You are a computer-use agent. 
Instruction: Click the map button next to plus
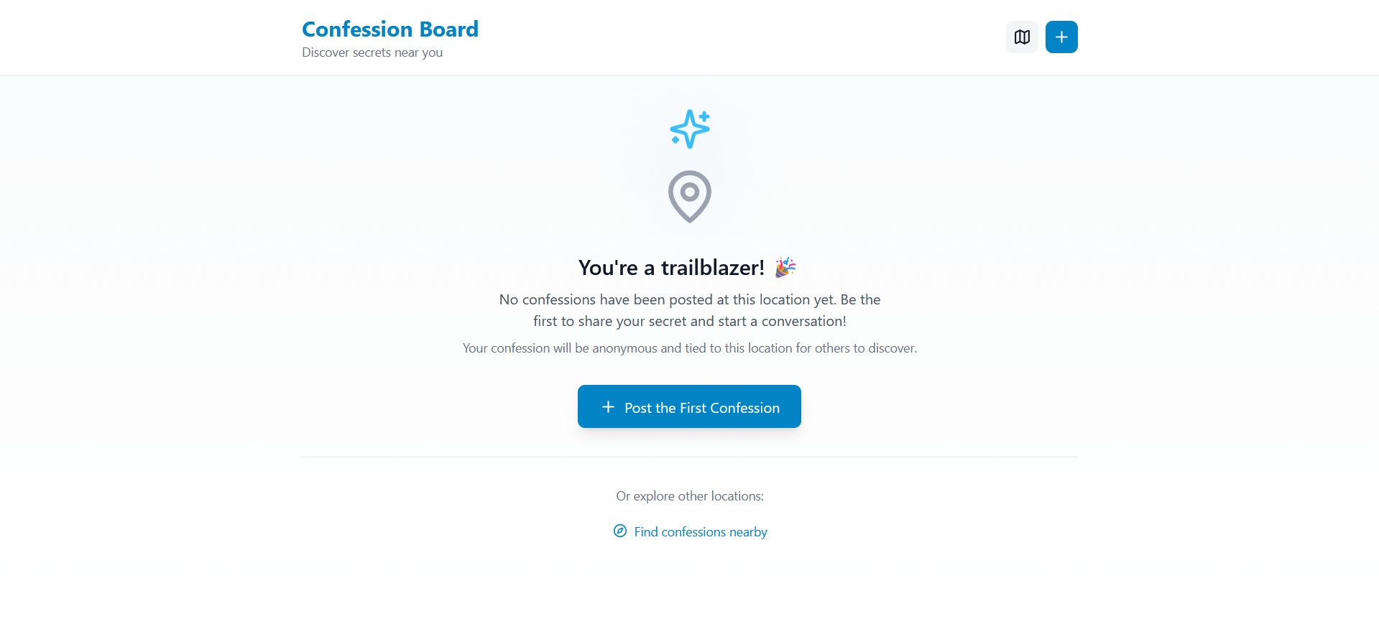click(x=1021, y=37)
